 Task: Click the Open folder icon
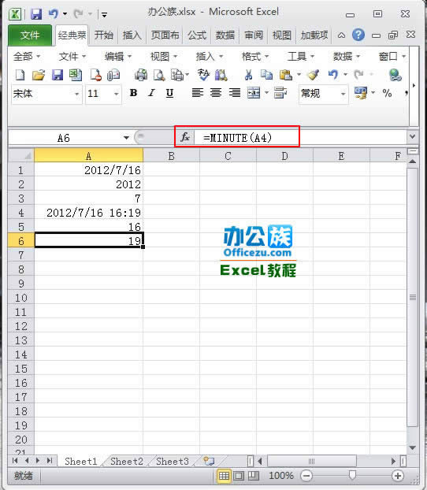[39, 75]
